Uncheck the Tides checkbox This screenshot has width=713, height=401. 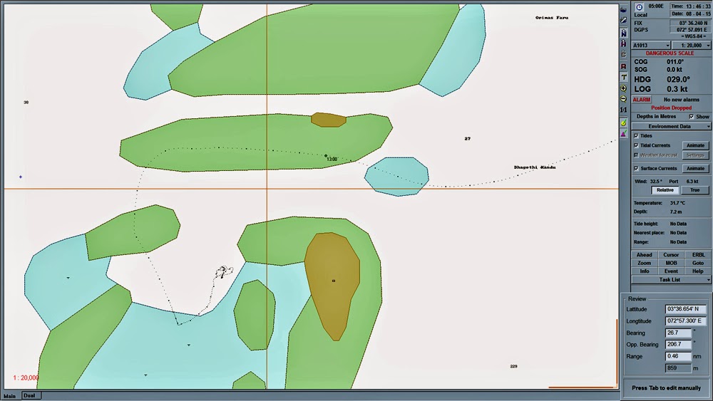click(x=636, y=136)
